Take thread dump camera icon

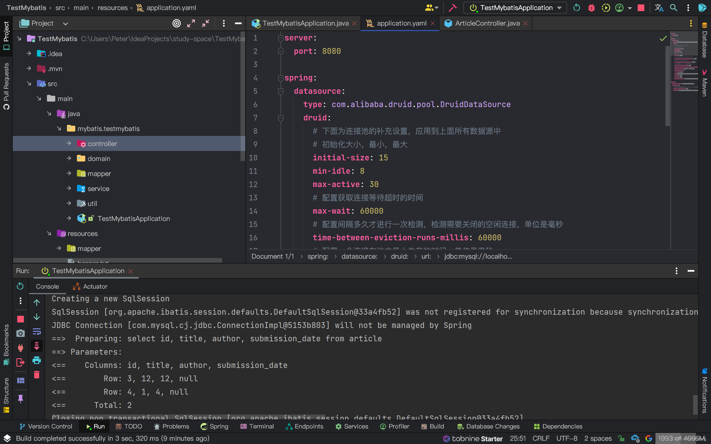[20, 333]
